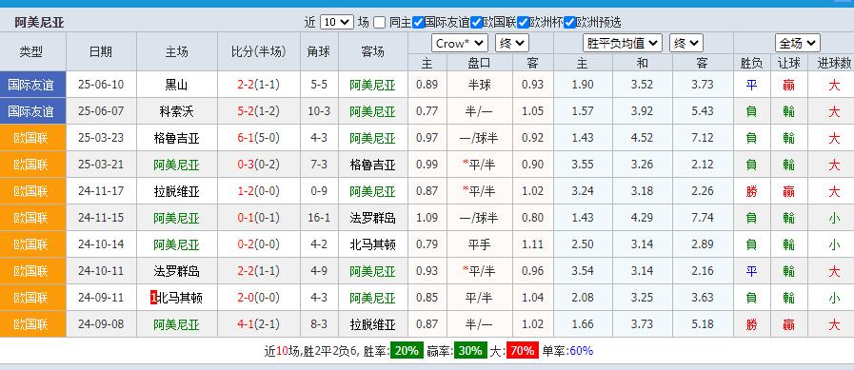Click the red card badge beside 北马其顿
Screen dimensions: 854x370
coord(153,298)
